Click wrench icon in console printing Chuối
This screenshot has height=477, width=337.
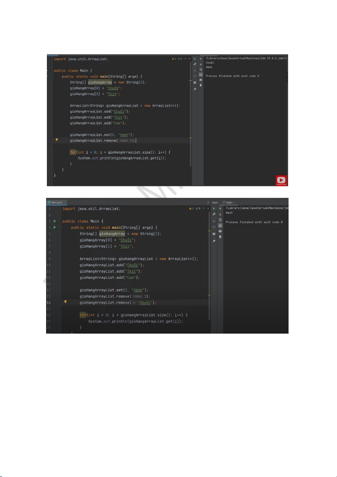click(x=195, y=64)
